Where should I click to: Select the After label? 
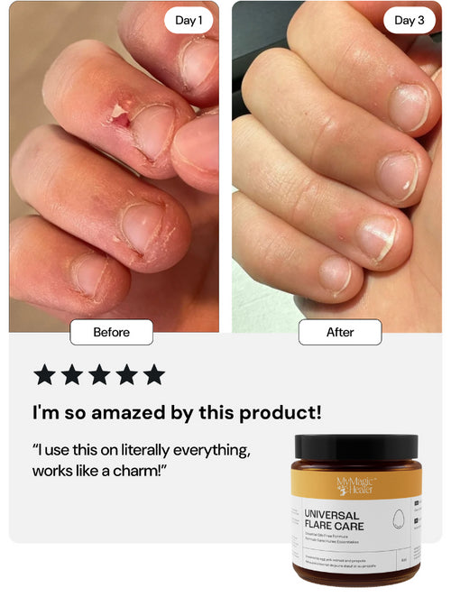[340, 332]
